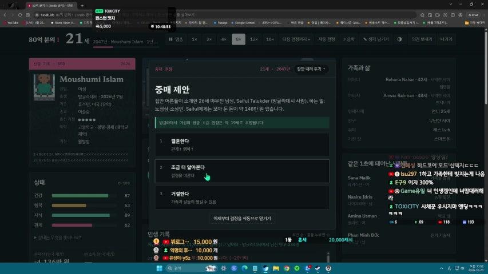
Task: Click the 나가기 exit button
Action: pos(446,39)
